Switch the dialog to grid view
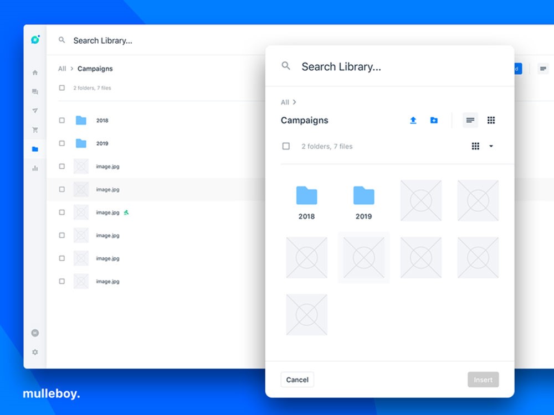The width and height of the screenshot is (554, 415). pyautogui.click(x=491, y=120)
